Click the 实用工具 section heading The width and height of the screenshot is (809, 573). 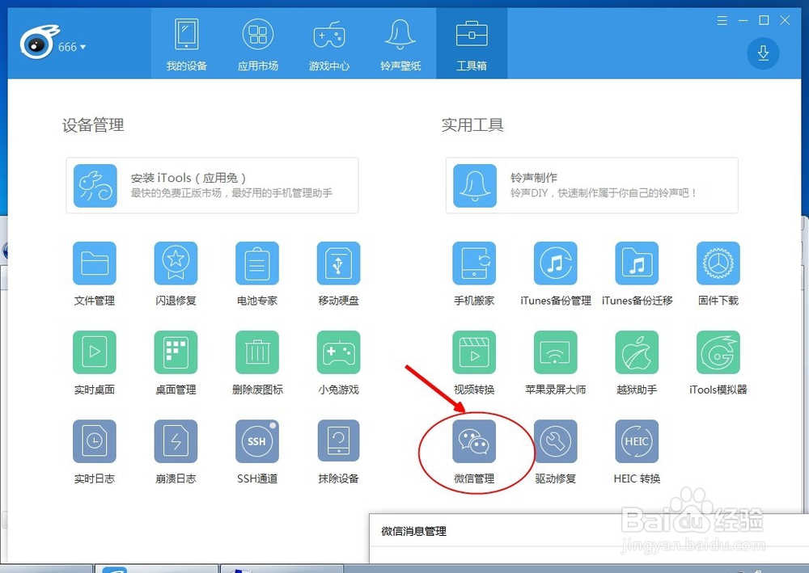472,125
